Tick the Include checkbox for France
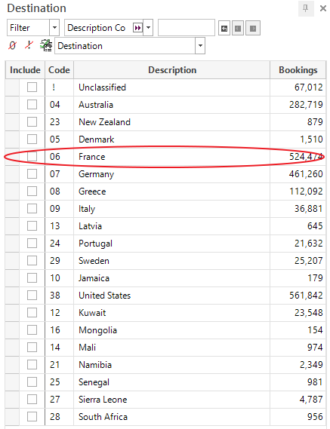330x429 pixels. [x=32, y=157]
